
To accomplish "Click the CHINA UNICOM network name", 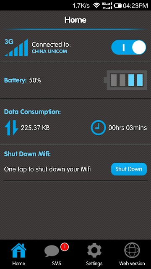I will (49, 51).
